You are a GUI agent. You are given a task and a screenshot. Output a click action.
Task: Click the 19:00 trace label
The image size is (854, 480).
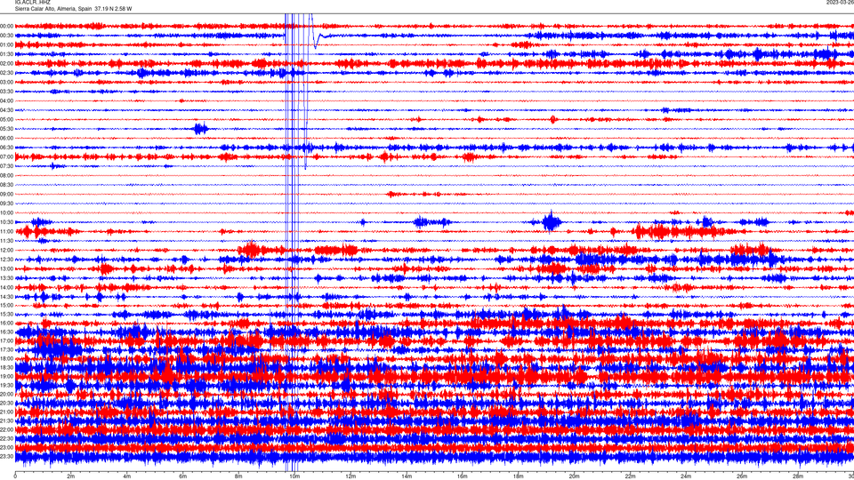[6, 377]
